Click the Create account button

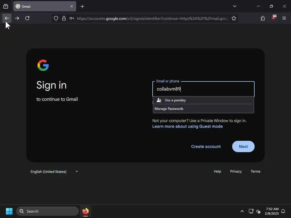pyautogui.click(x=206, y=146)
